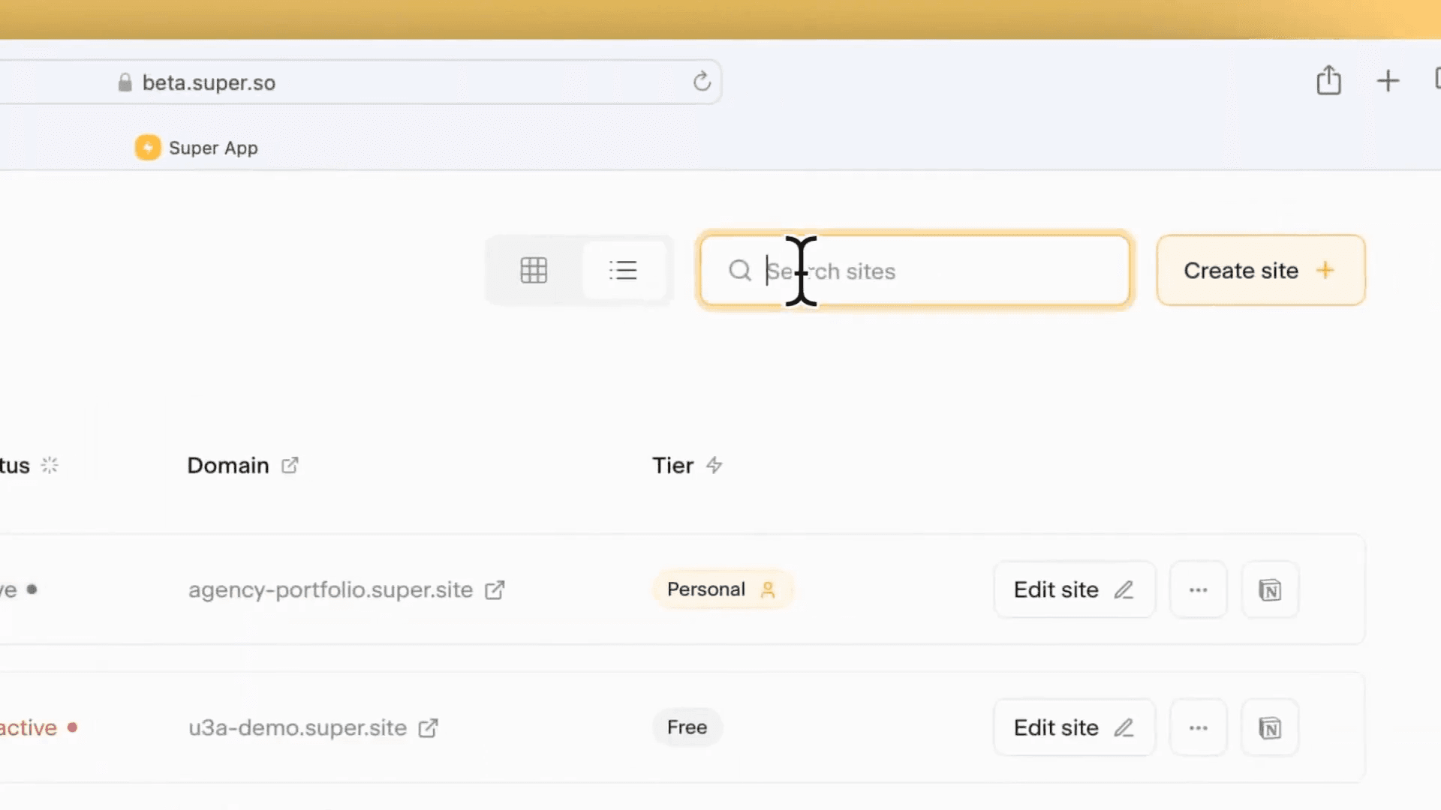Open u3a-demo.super.site domain link

tap(297, 728)
